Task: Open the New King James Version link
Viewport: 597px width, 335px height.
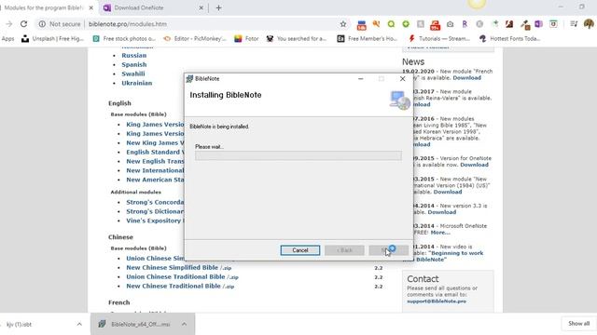Action: click(x=155, y=142)
